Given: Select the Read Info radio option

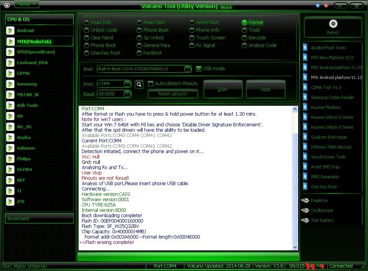Looking at the screenshot, I should coord(87,23).
